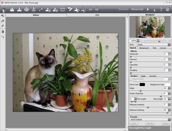Select the Strokes tab
The image size is (172, 131).
tap(134, 76)
